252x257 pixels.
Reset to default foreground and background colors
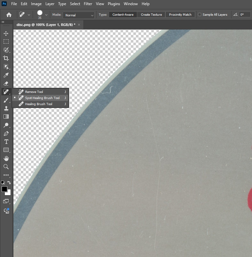point(3,183)
